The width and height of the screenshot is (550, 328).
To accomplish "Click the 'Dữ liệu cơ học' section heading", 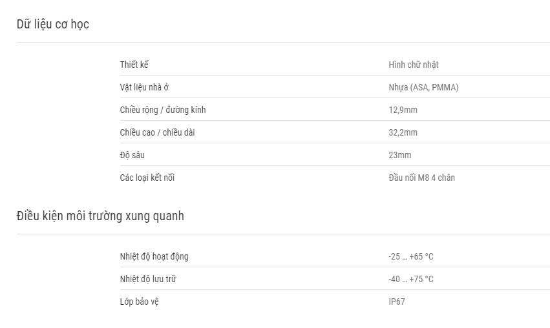I will point(52,24).
